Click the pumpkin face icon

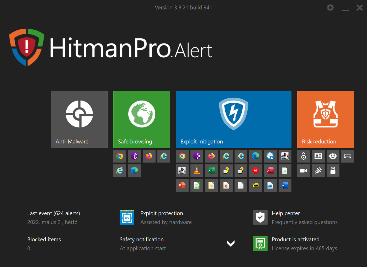(x=333, y=156)
